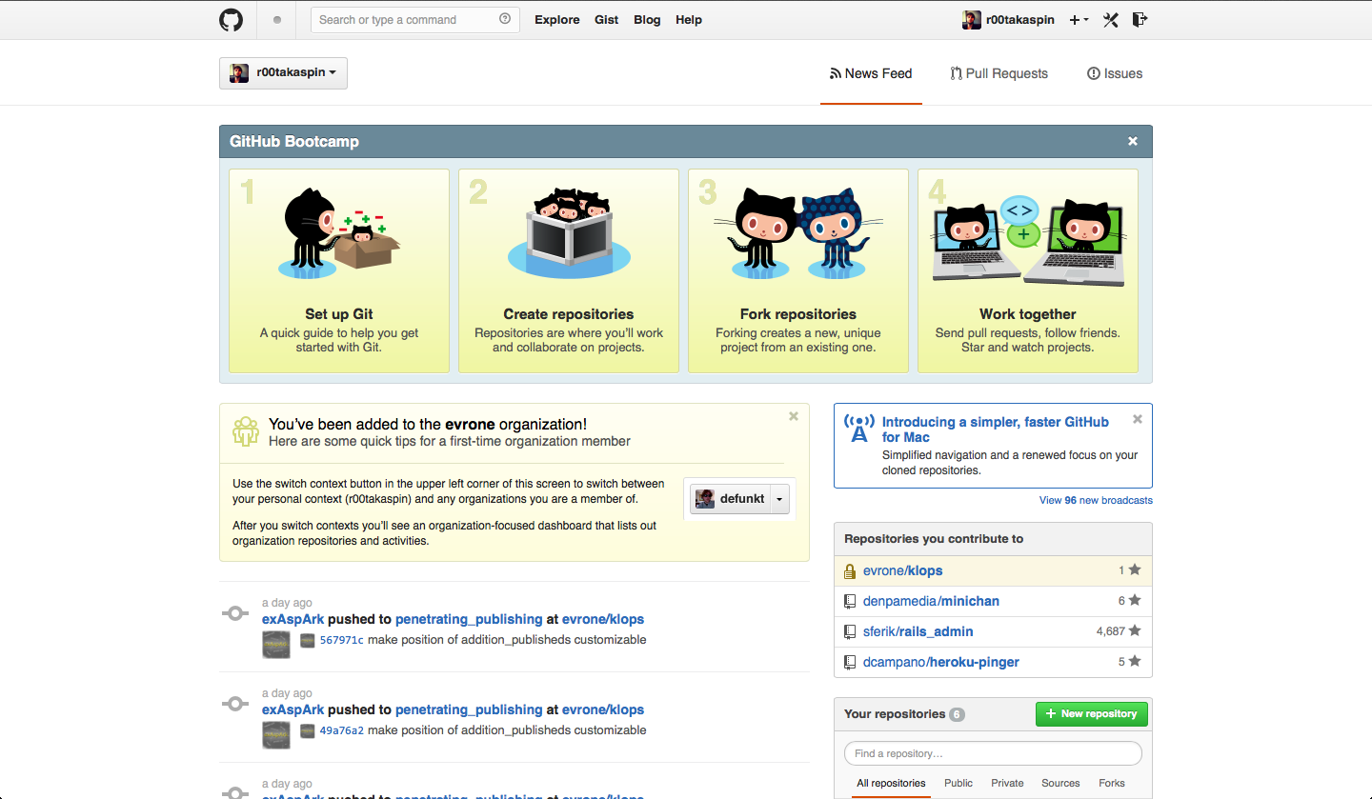Open commit hash 49a76a2

pyautogui.click(x=341, y=730)
